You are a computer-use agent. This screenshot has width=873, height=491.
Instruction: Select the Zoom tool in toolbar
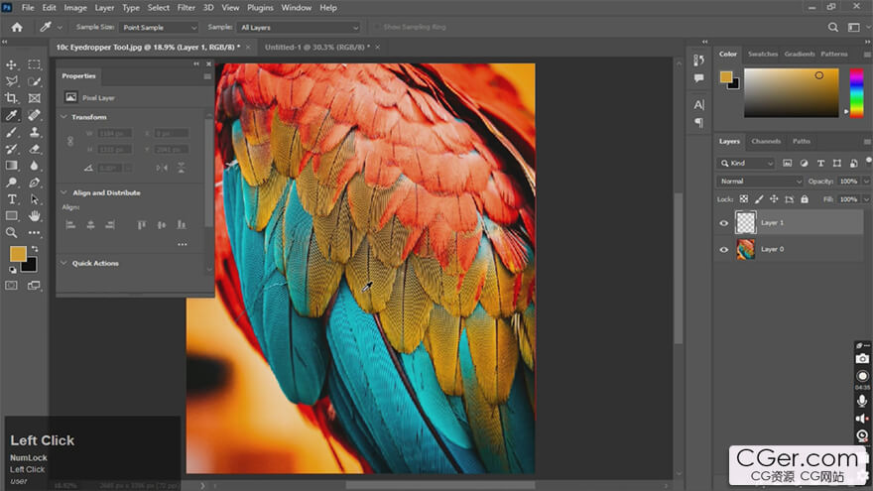12,232
